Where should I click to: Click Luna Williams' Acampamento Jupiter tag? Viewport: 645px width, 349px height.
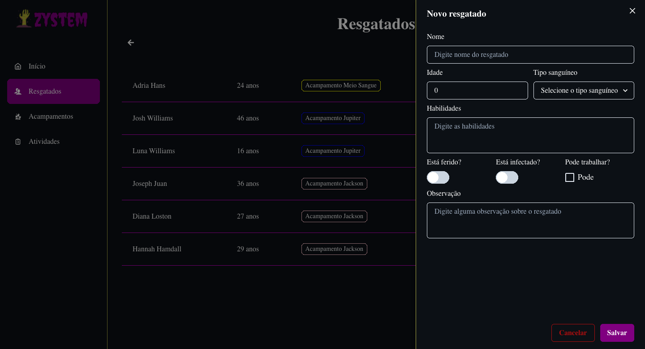click(333, 151)
